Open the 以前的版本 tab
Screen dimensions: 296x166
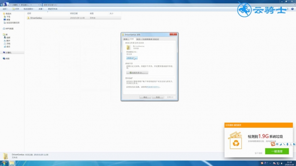147,39
